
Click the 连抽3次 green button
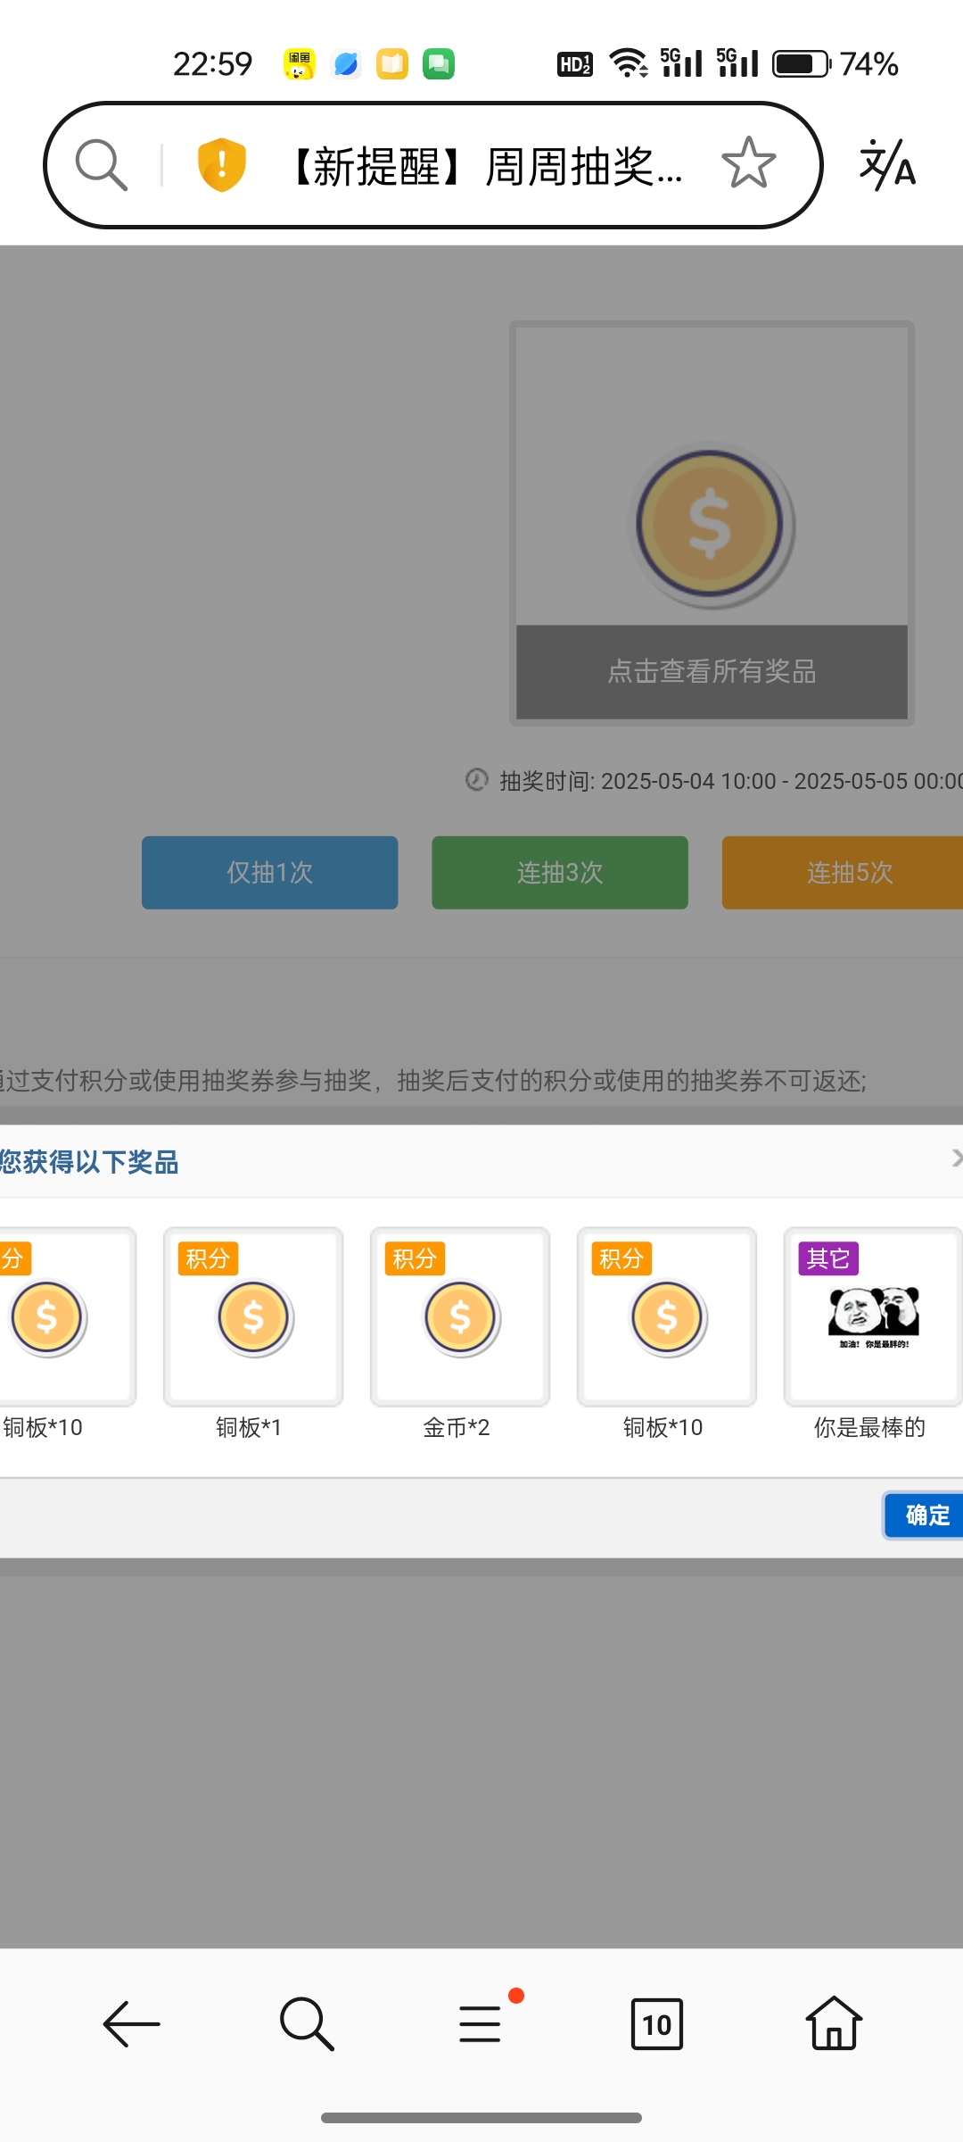click(559, 872)
